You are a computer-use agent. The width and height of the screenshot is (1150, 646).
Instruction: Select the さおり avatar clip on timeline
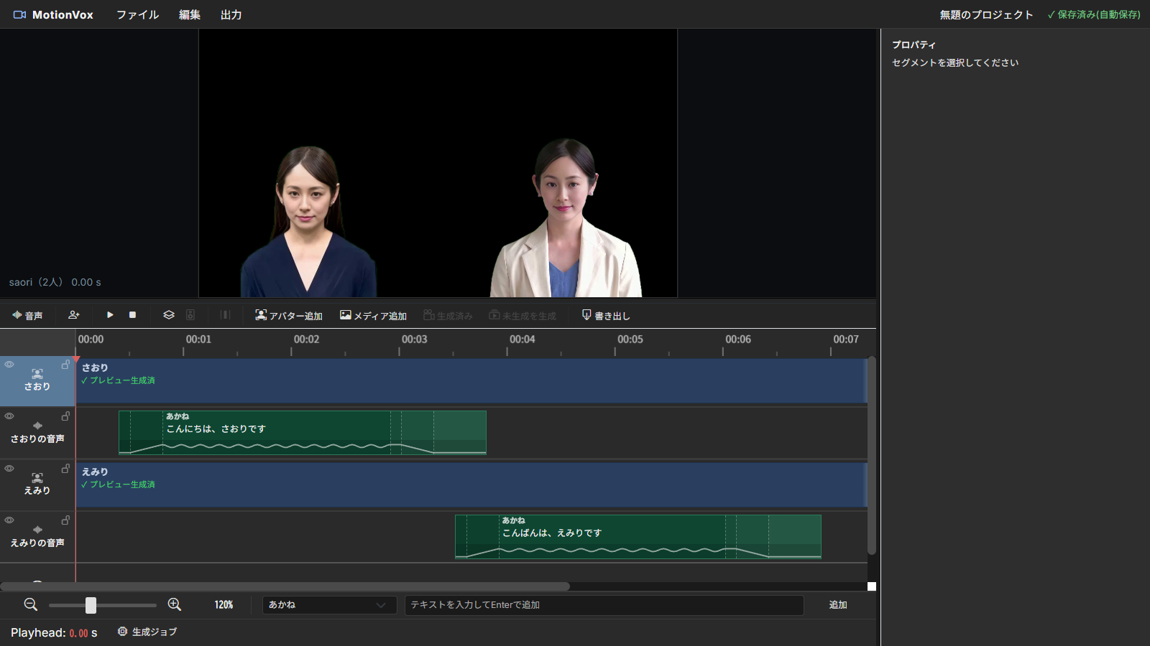(x=471, y=381)
